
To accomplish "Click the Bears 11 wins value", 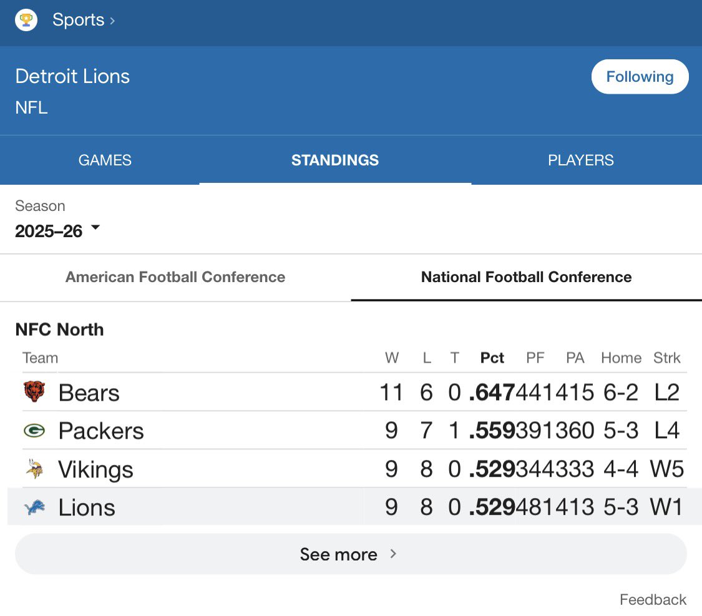I will pos(391,392).
